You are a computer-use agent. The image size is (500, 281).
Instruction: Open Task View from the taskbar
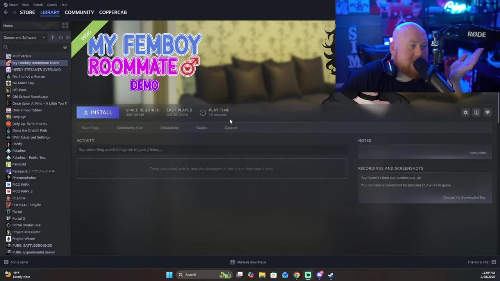click(x=239, y=275)
